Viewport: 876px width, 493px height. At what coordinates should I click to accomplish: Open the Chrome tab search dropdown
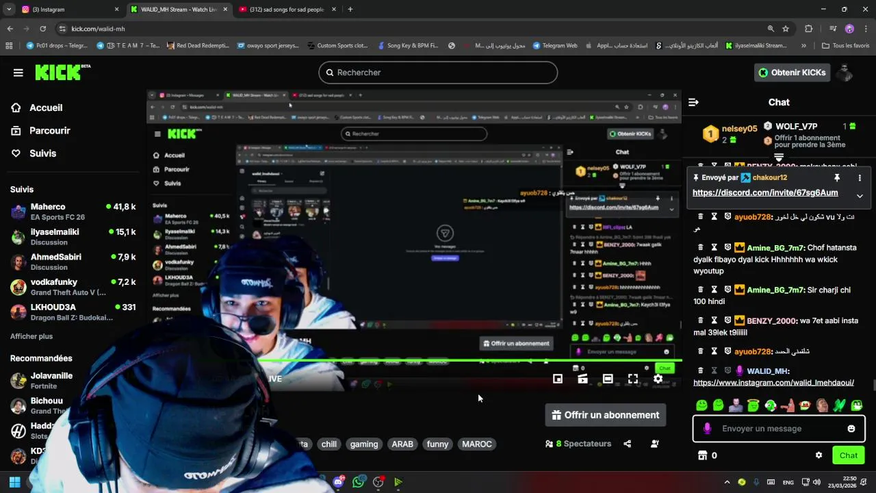[9, 10]
